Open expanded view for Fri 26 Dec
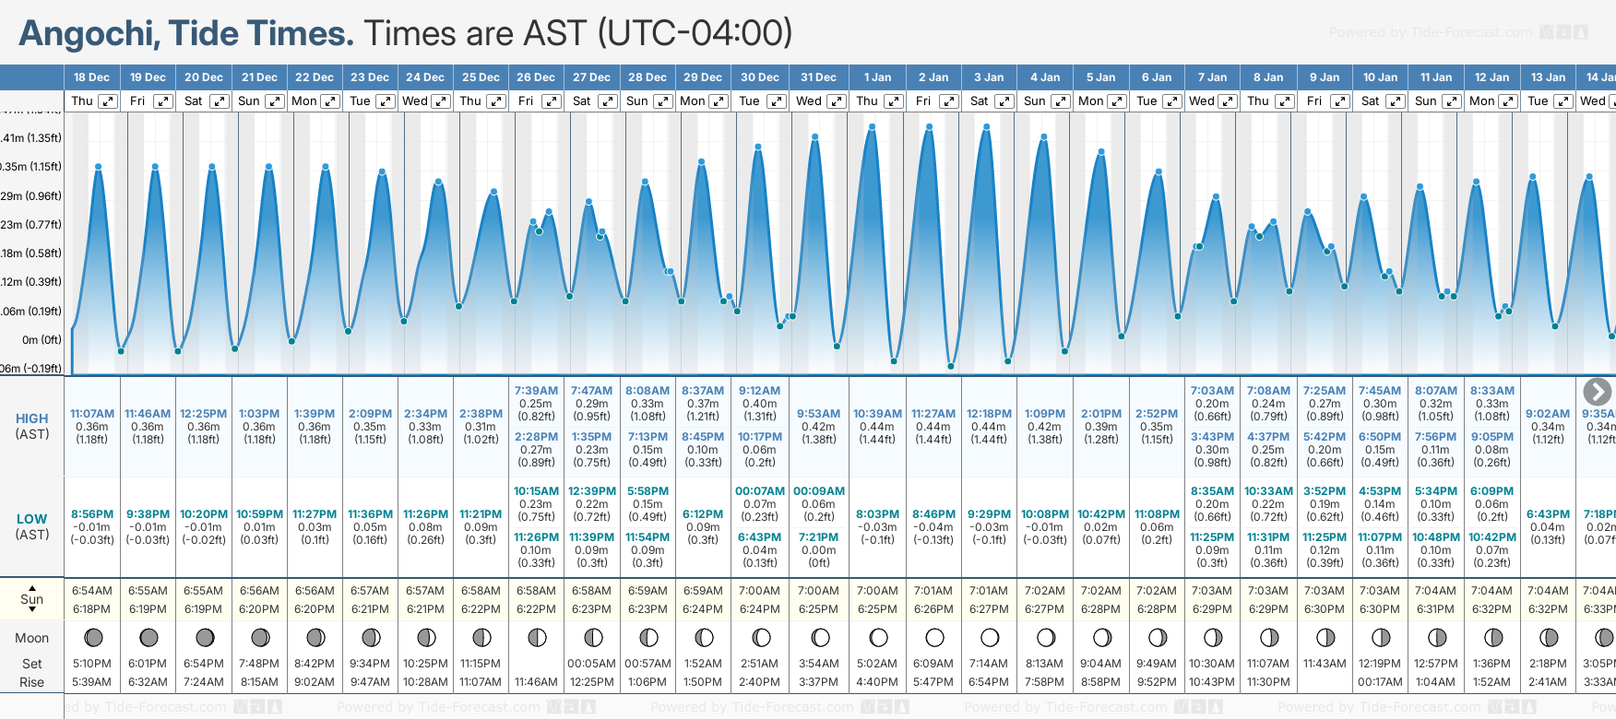 [x=552, y=101]
